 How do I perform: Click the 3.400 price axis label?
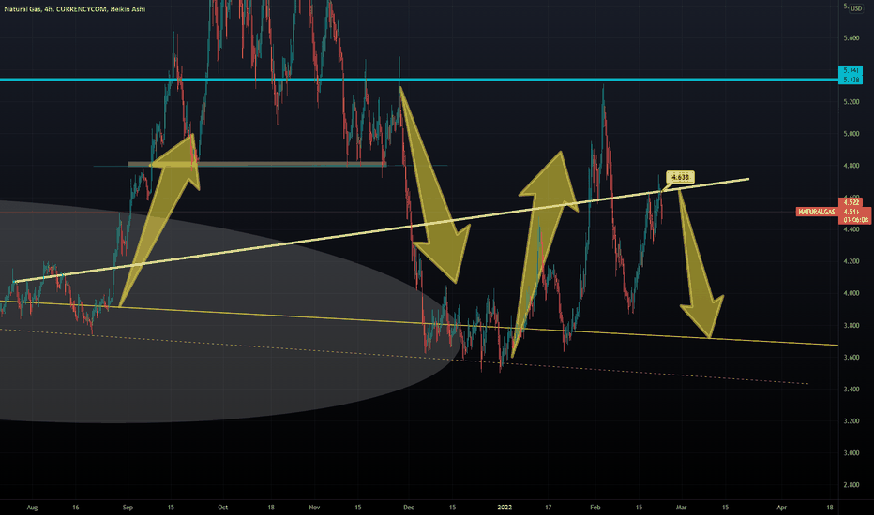[x=851, y=390]
